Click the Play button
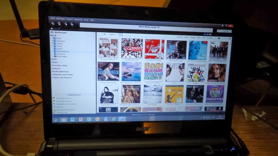278x156 pixels. pos(59,24)
